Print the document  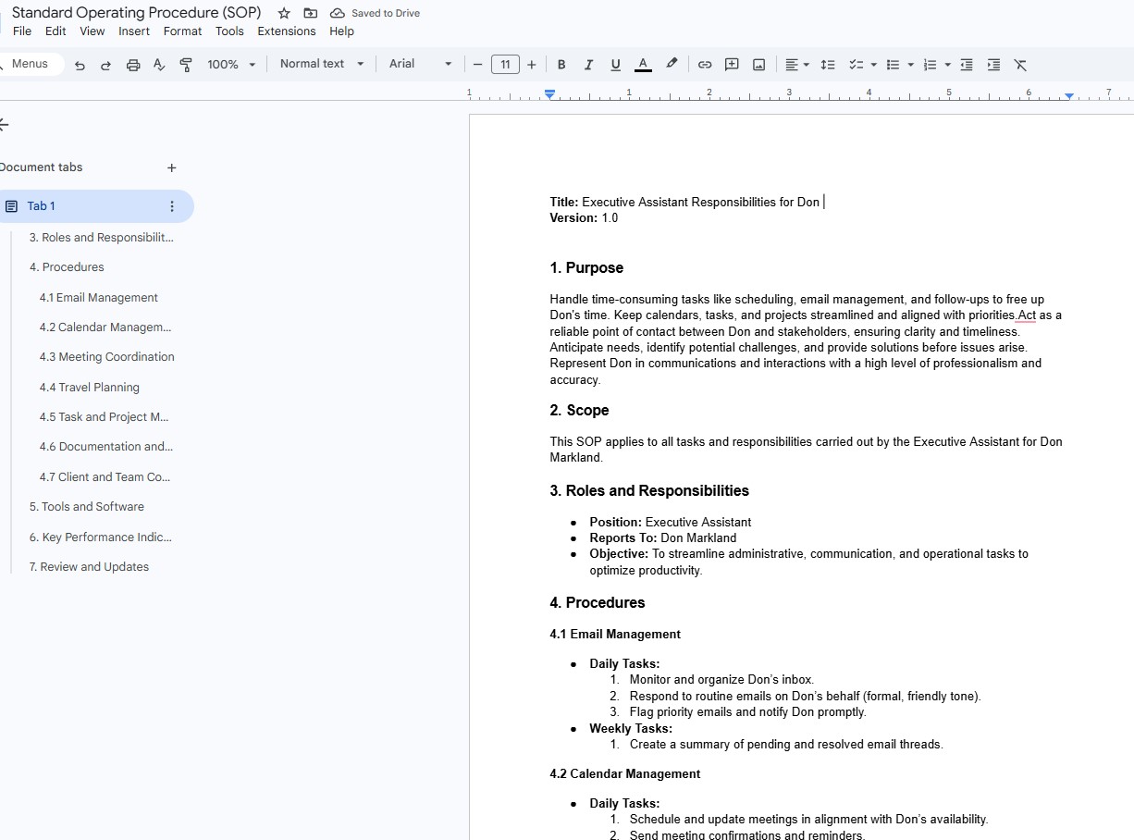tap(133, 65)
